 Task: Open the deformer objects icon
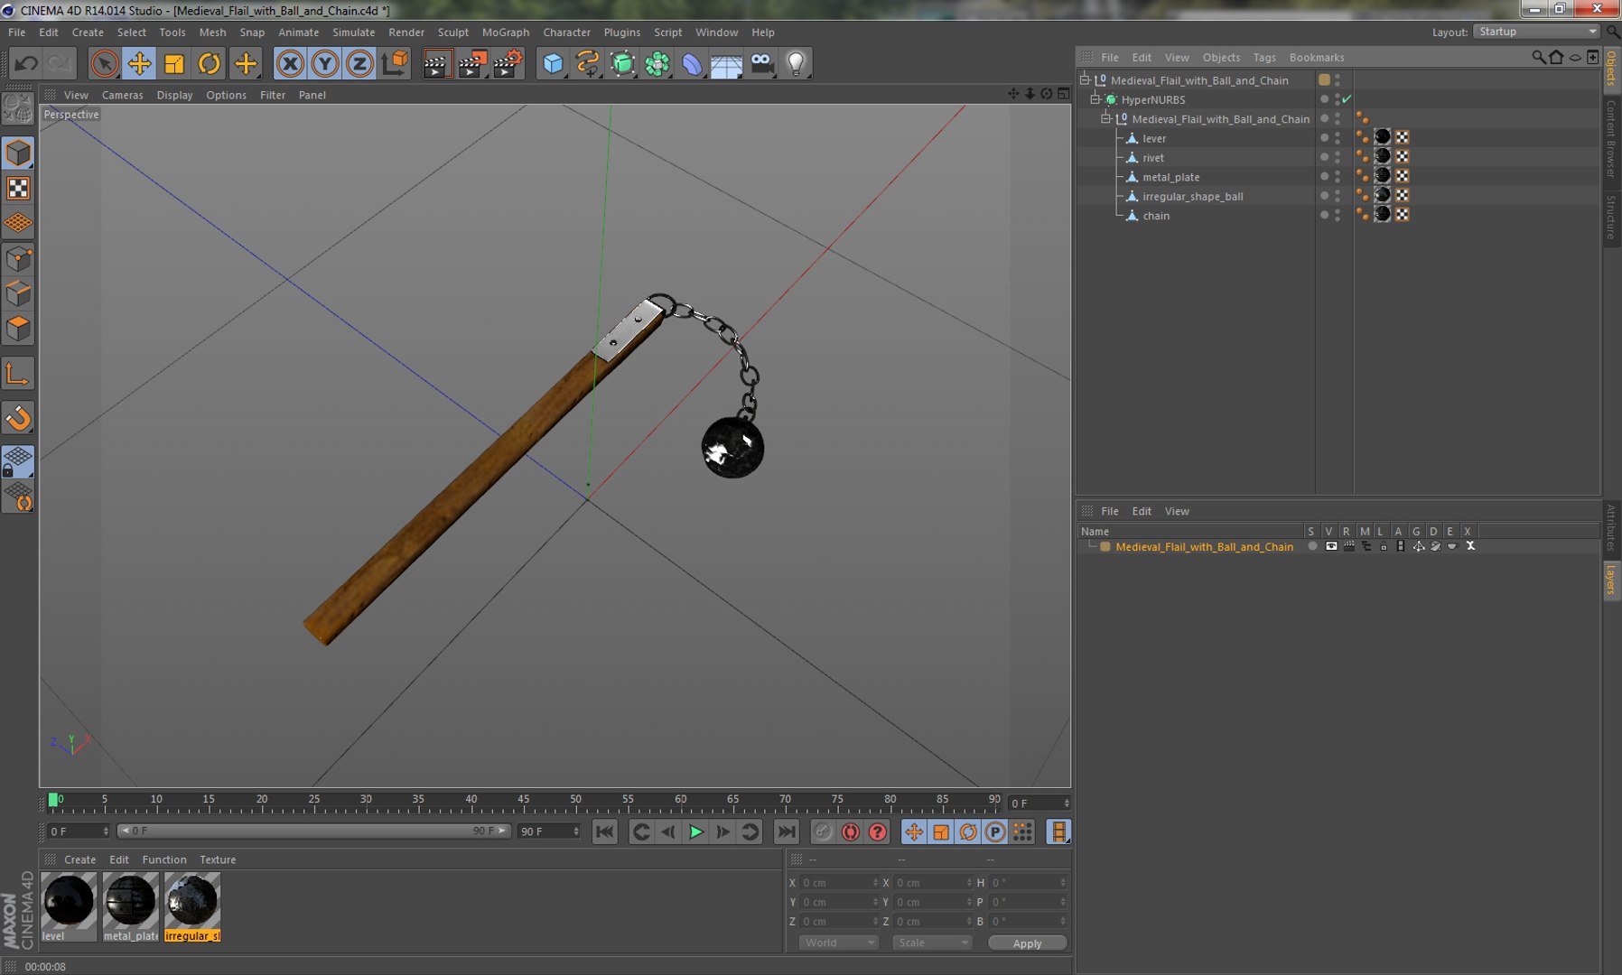(x=692, y=63)
